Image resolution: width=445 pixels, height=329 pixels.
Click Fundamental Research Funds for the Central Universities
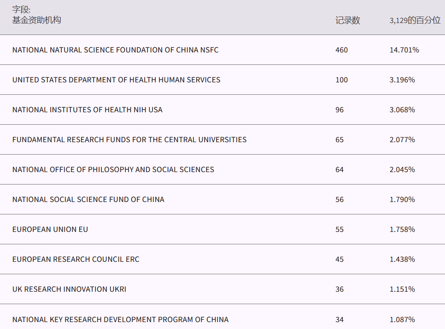[129, 139]
